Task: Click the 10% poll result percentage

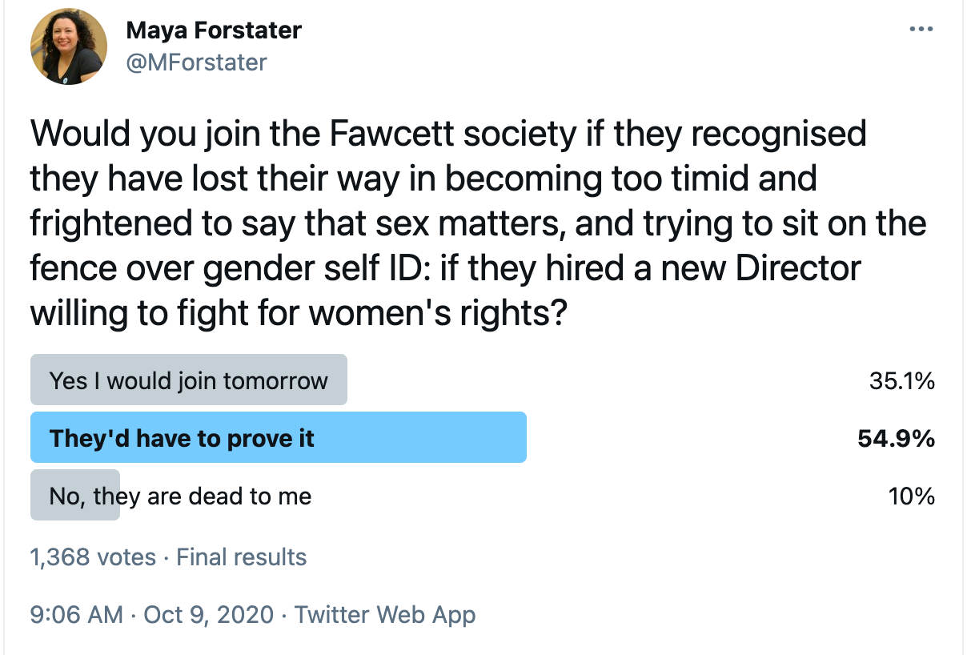Action: point(911,496)
